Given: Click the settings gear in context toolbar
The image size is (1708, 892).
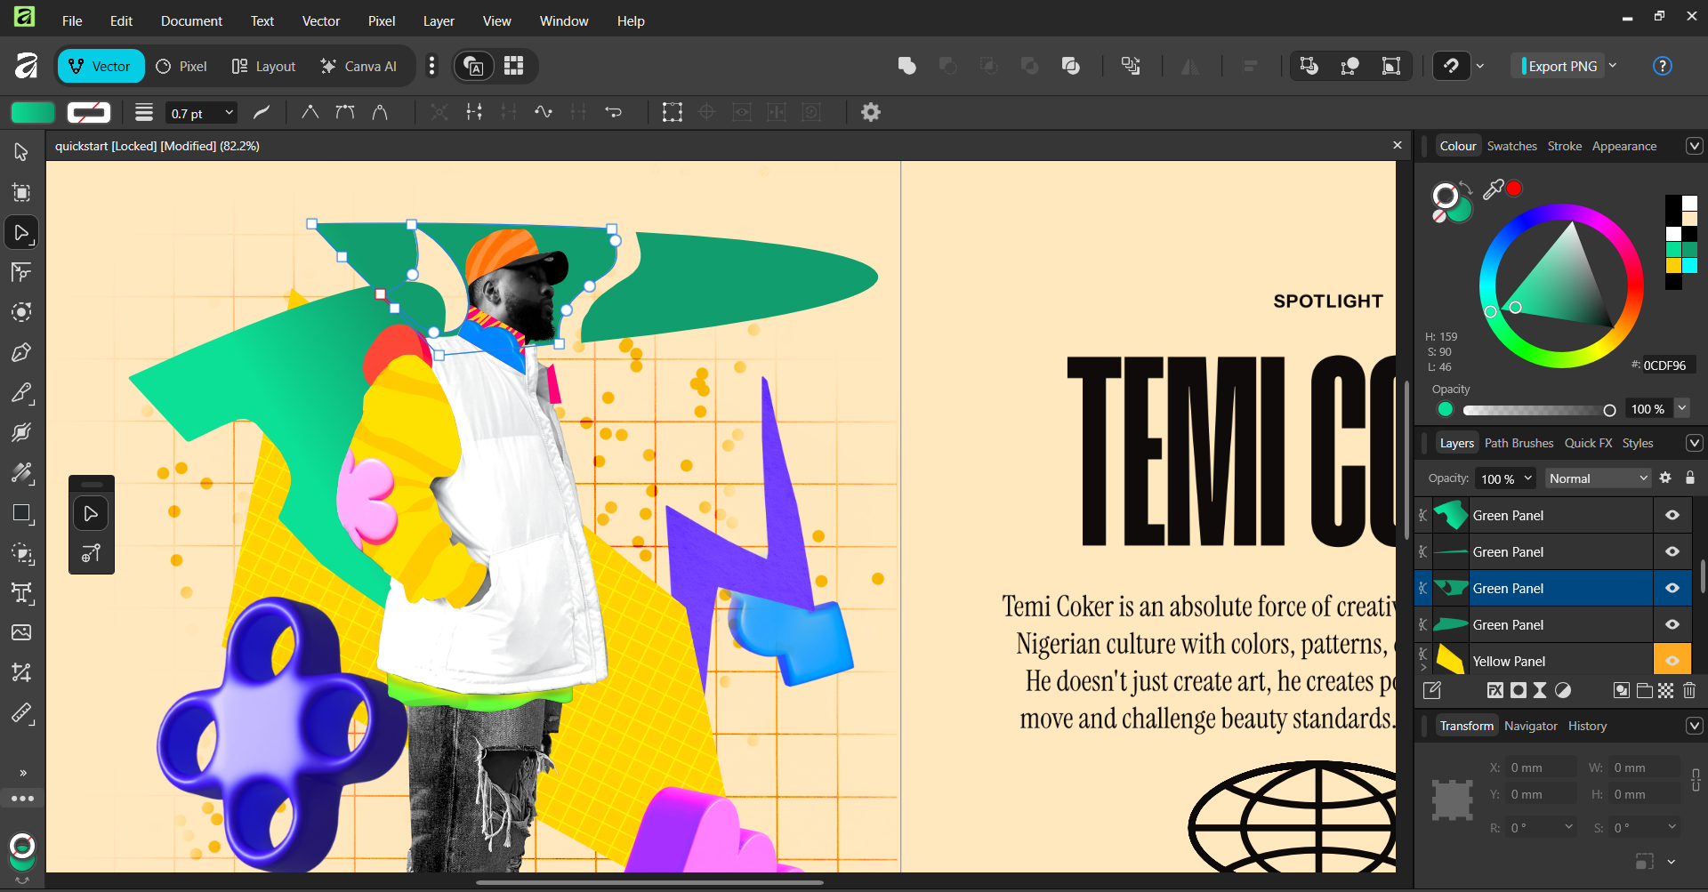Looking at the screenshot, I should pyautogui.click(x=871, y=112).
